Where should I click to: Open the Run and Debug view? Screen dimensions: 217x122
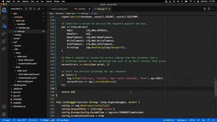tap(4, 33)
